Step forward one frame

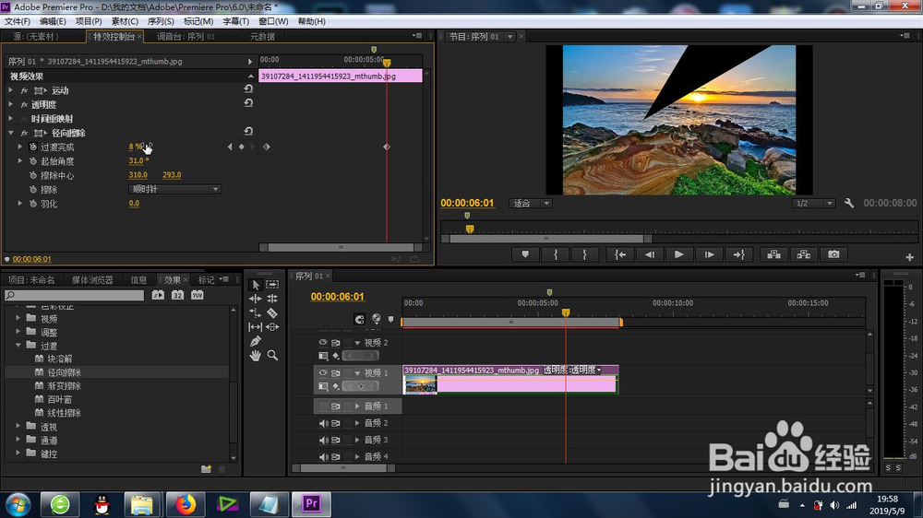click(709, 254)
